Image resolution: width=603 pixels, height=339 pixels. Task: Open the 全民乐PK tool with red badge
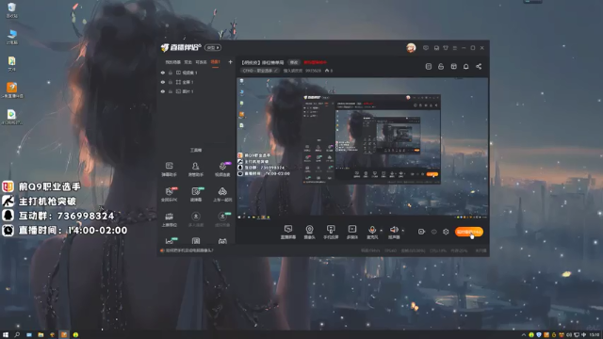pos(169,194)
